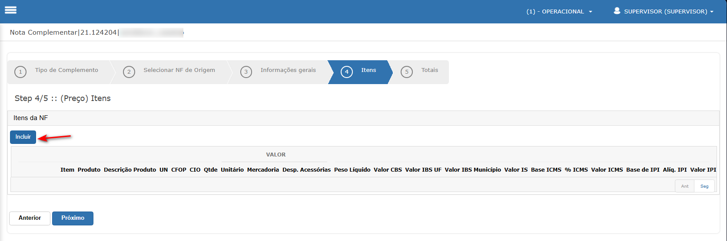Image resolution: width=727 pixels, height=241 pixels.
Task: Select the Totais step tab
Action: click(x=429, y=70)
